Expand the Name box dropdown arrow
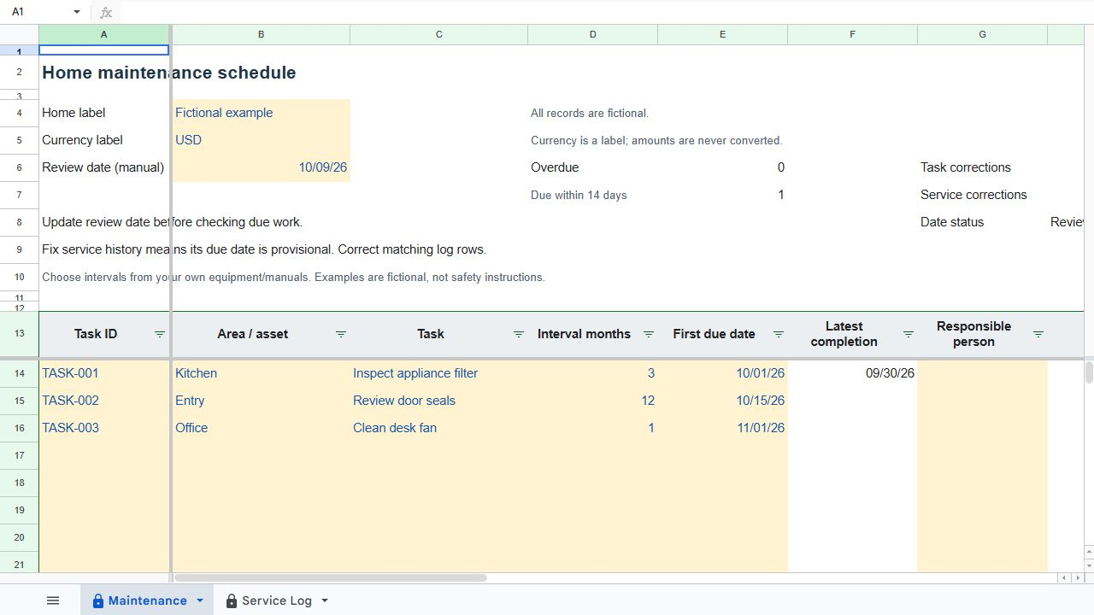This screenshot has width=1094, height=615. pos(77,13)
